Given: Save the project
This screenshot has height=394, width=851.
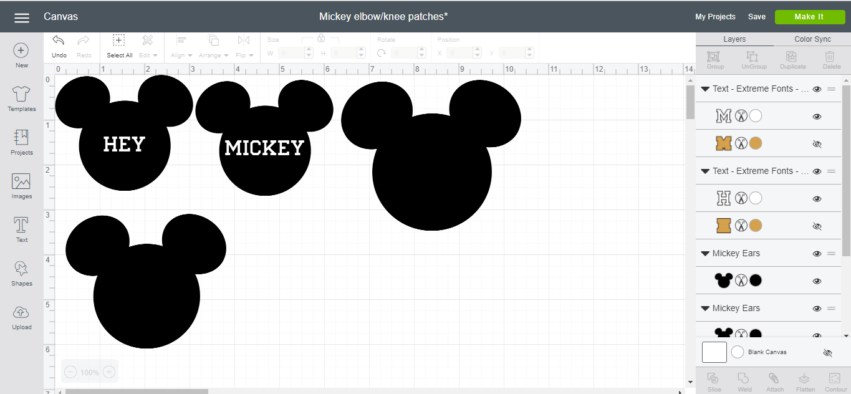Looking at the screenshot, I should (756, 17).
